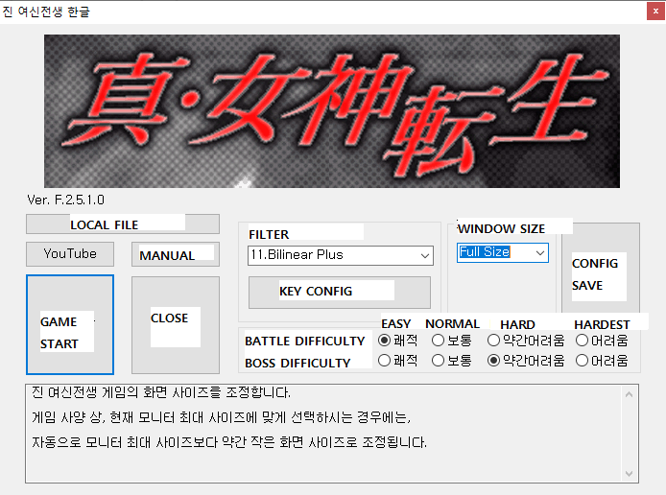Close the window with red X button
Viewport: 666px width, 495px height.
655,12
